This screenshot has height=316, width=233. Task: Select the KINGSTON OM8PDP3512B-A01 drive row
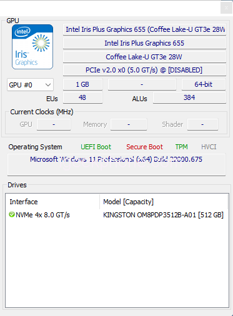117,215
